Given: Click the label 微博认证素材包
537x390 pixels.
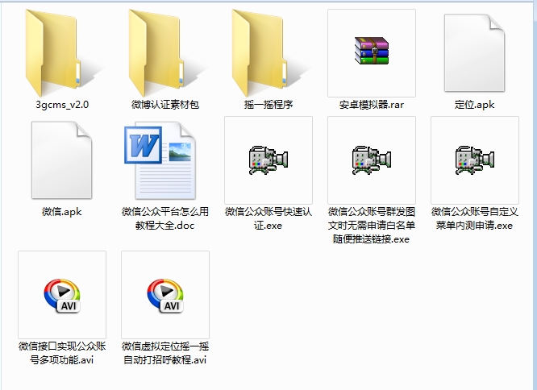Looking at the screenshot, I should (x=165, y=104).
